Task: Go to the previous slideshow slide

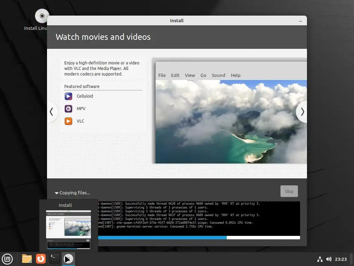Action: 52,112
